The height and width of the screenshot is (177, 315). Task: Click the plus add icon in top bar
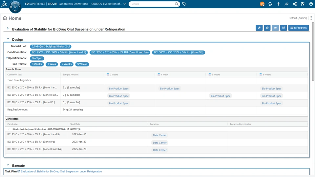point(279,4)
